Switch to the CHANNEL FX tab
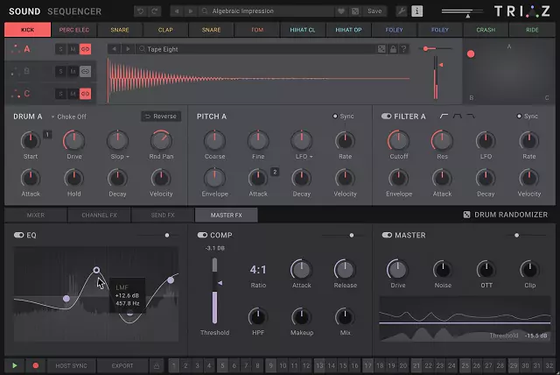The height and width of the screenshot is (375, 560). pos(99,215)
